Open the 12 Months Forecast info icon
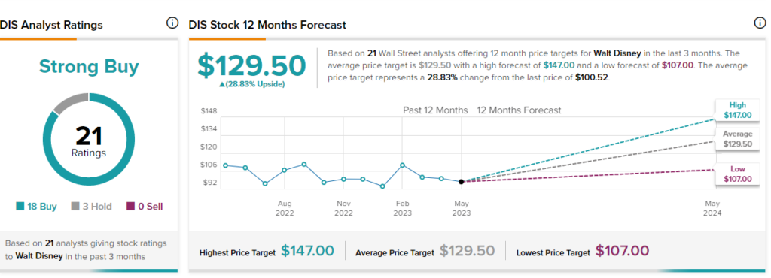Viewport: 771px width, 278px height. [760, 23]
